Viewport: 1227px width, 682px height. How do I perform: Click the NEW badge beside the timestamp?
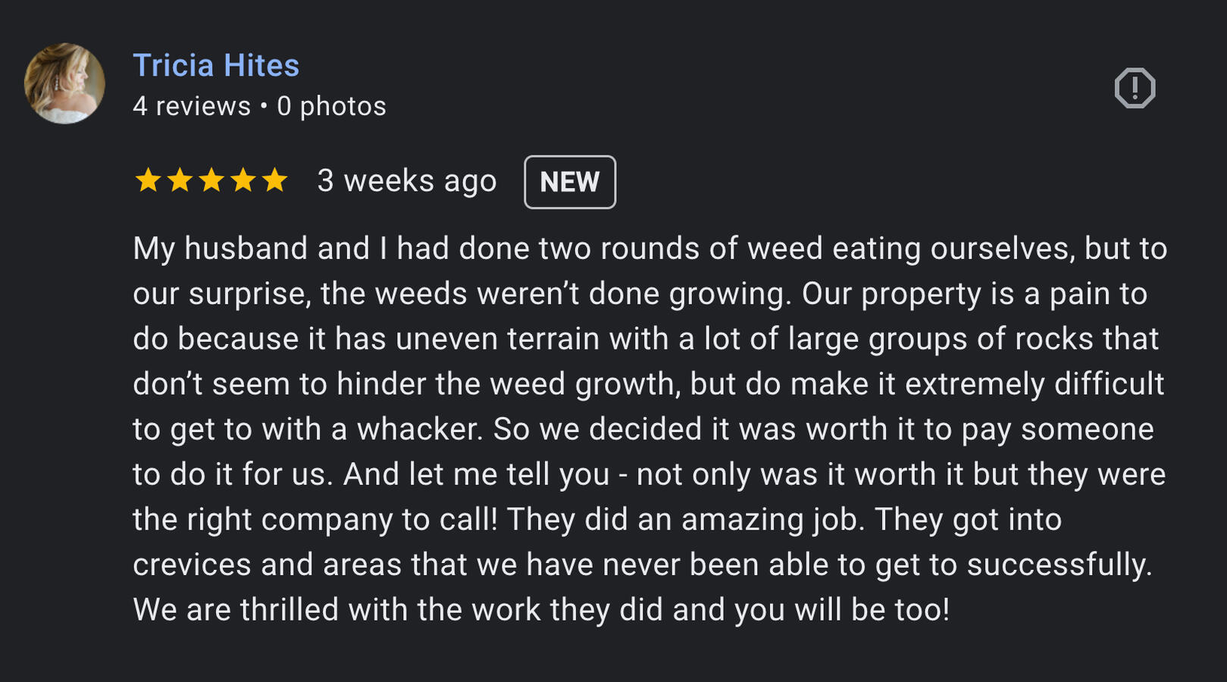pos(570,182)
